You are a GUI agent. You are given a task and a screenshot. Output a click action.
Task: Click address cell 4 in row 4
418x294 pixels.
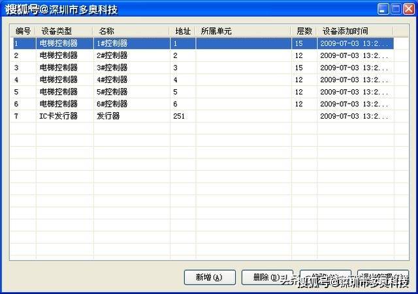(175, 80)
